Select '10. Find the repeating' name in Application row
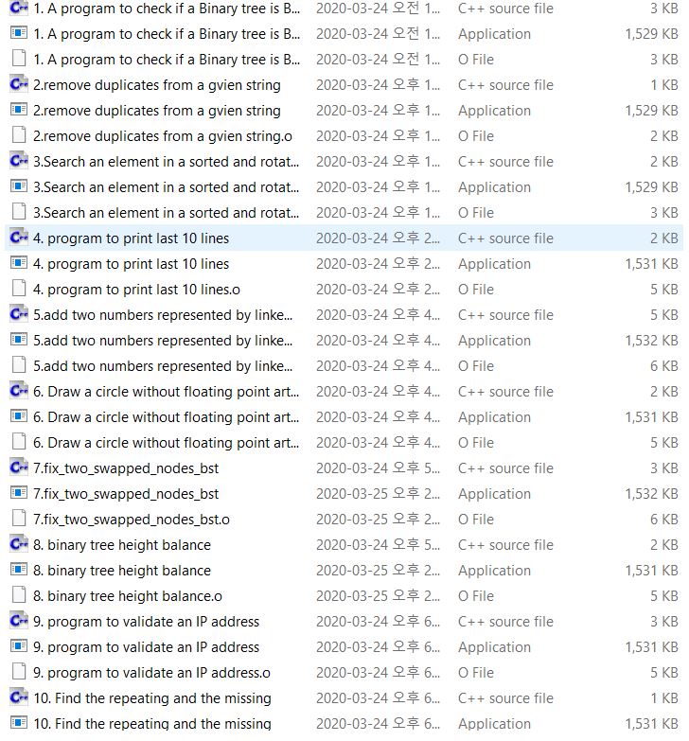 (x=152, y=723)
